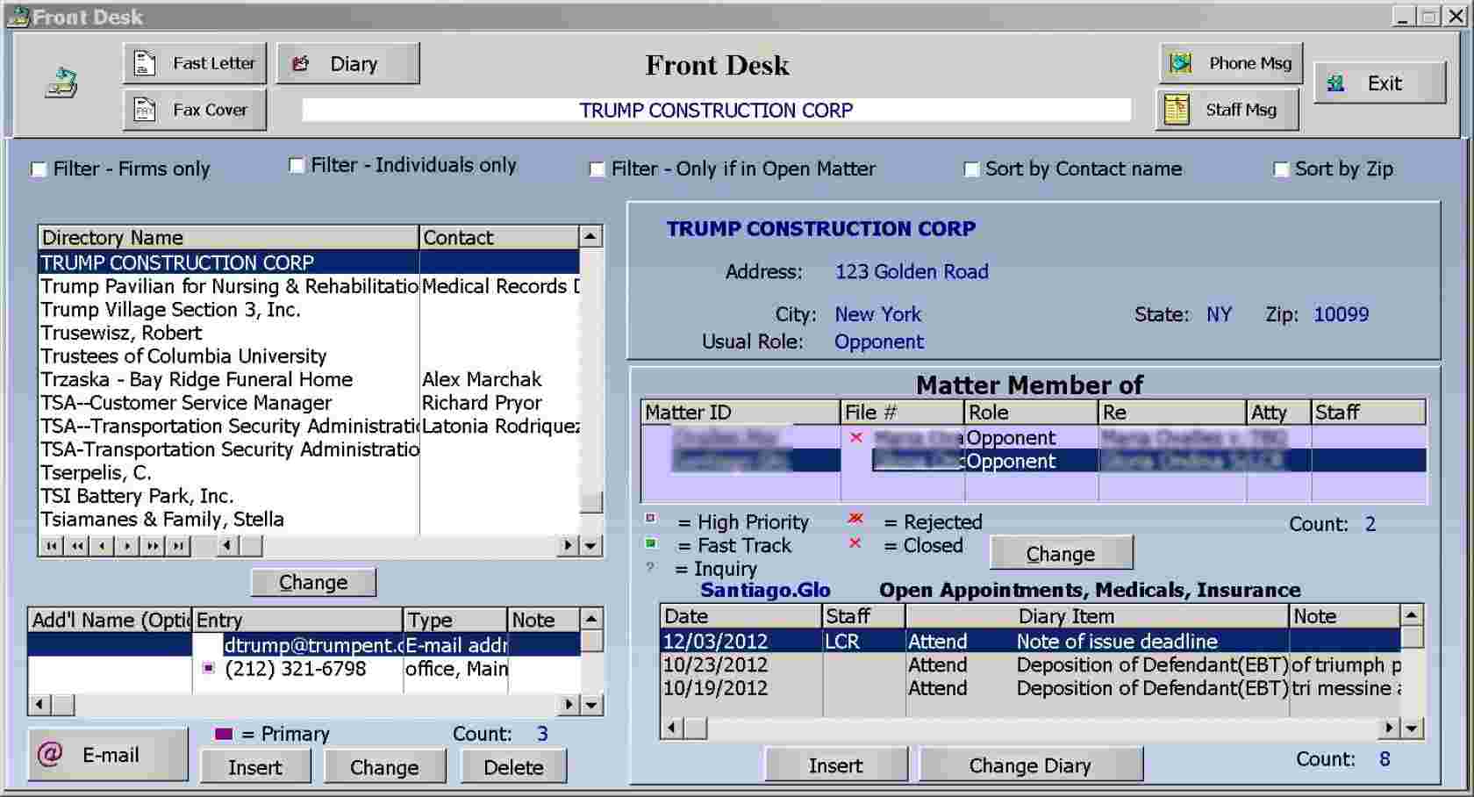
Task: Click the Delete button
Action: click(x=513, y=767)
